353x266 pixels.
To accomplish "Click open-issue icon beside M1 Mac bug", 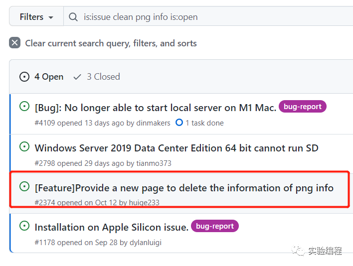I will click(x=24, y=106).
